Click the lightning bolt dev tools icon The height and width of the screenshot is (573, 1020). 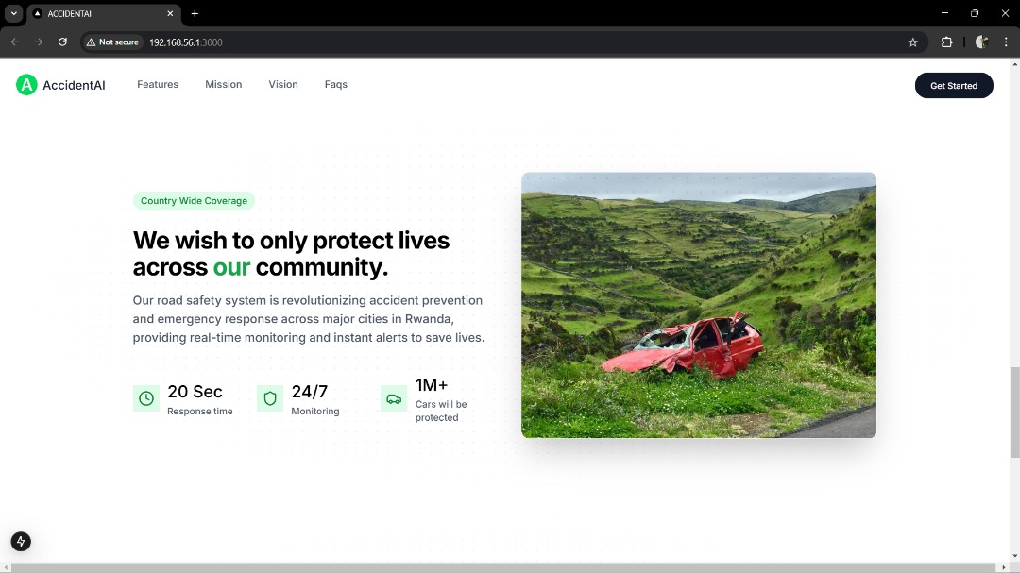click(x=21, y=541)
